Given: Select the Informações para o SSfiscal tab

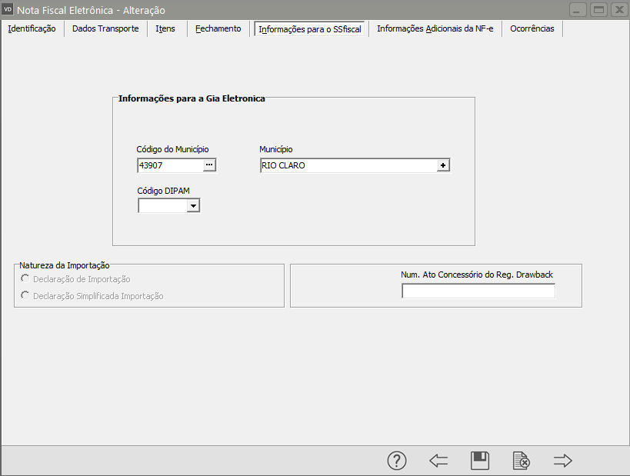Looking at the screenshot, I should point(311,29).
